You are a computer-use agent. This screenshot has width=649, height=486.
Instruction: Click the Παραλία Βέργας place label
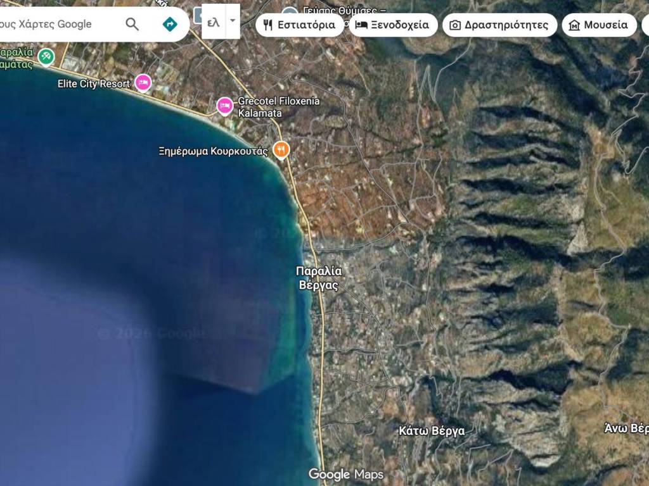click(319, 278)
